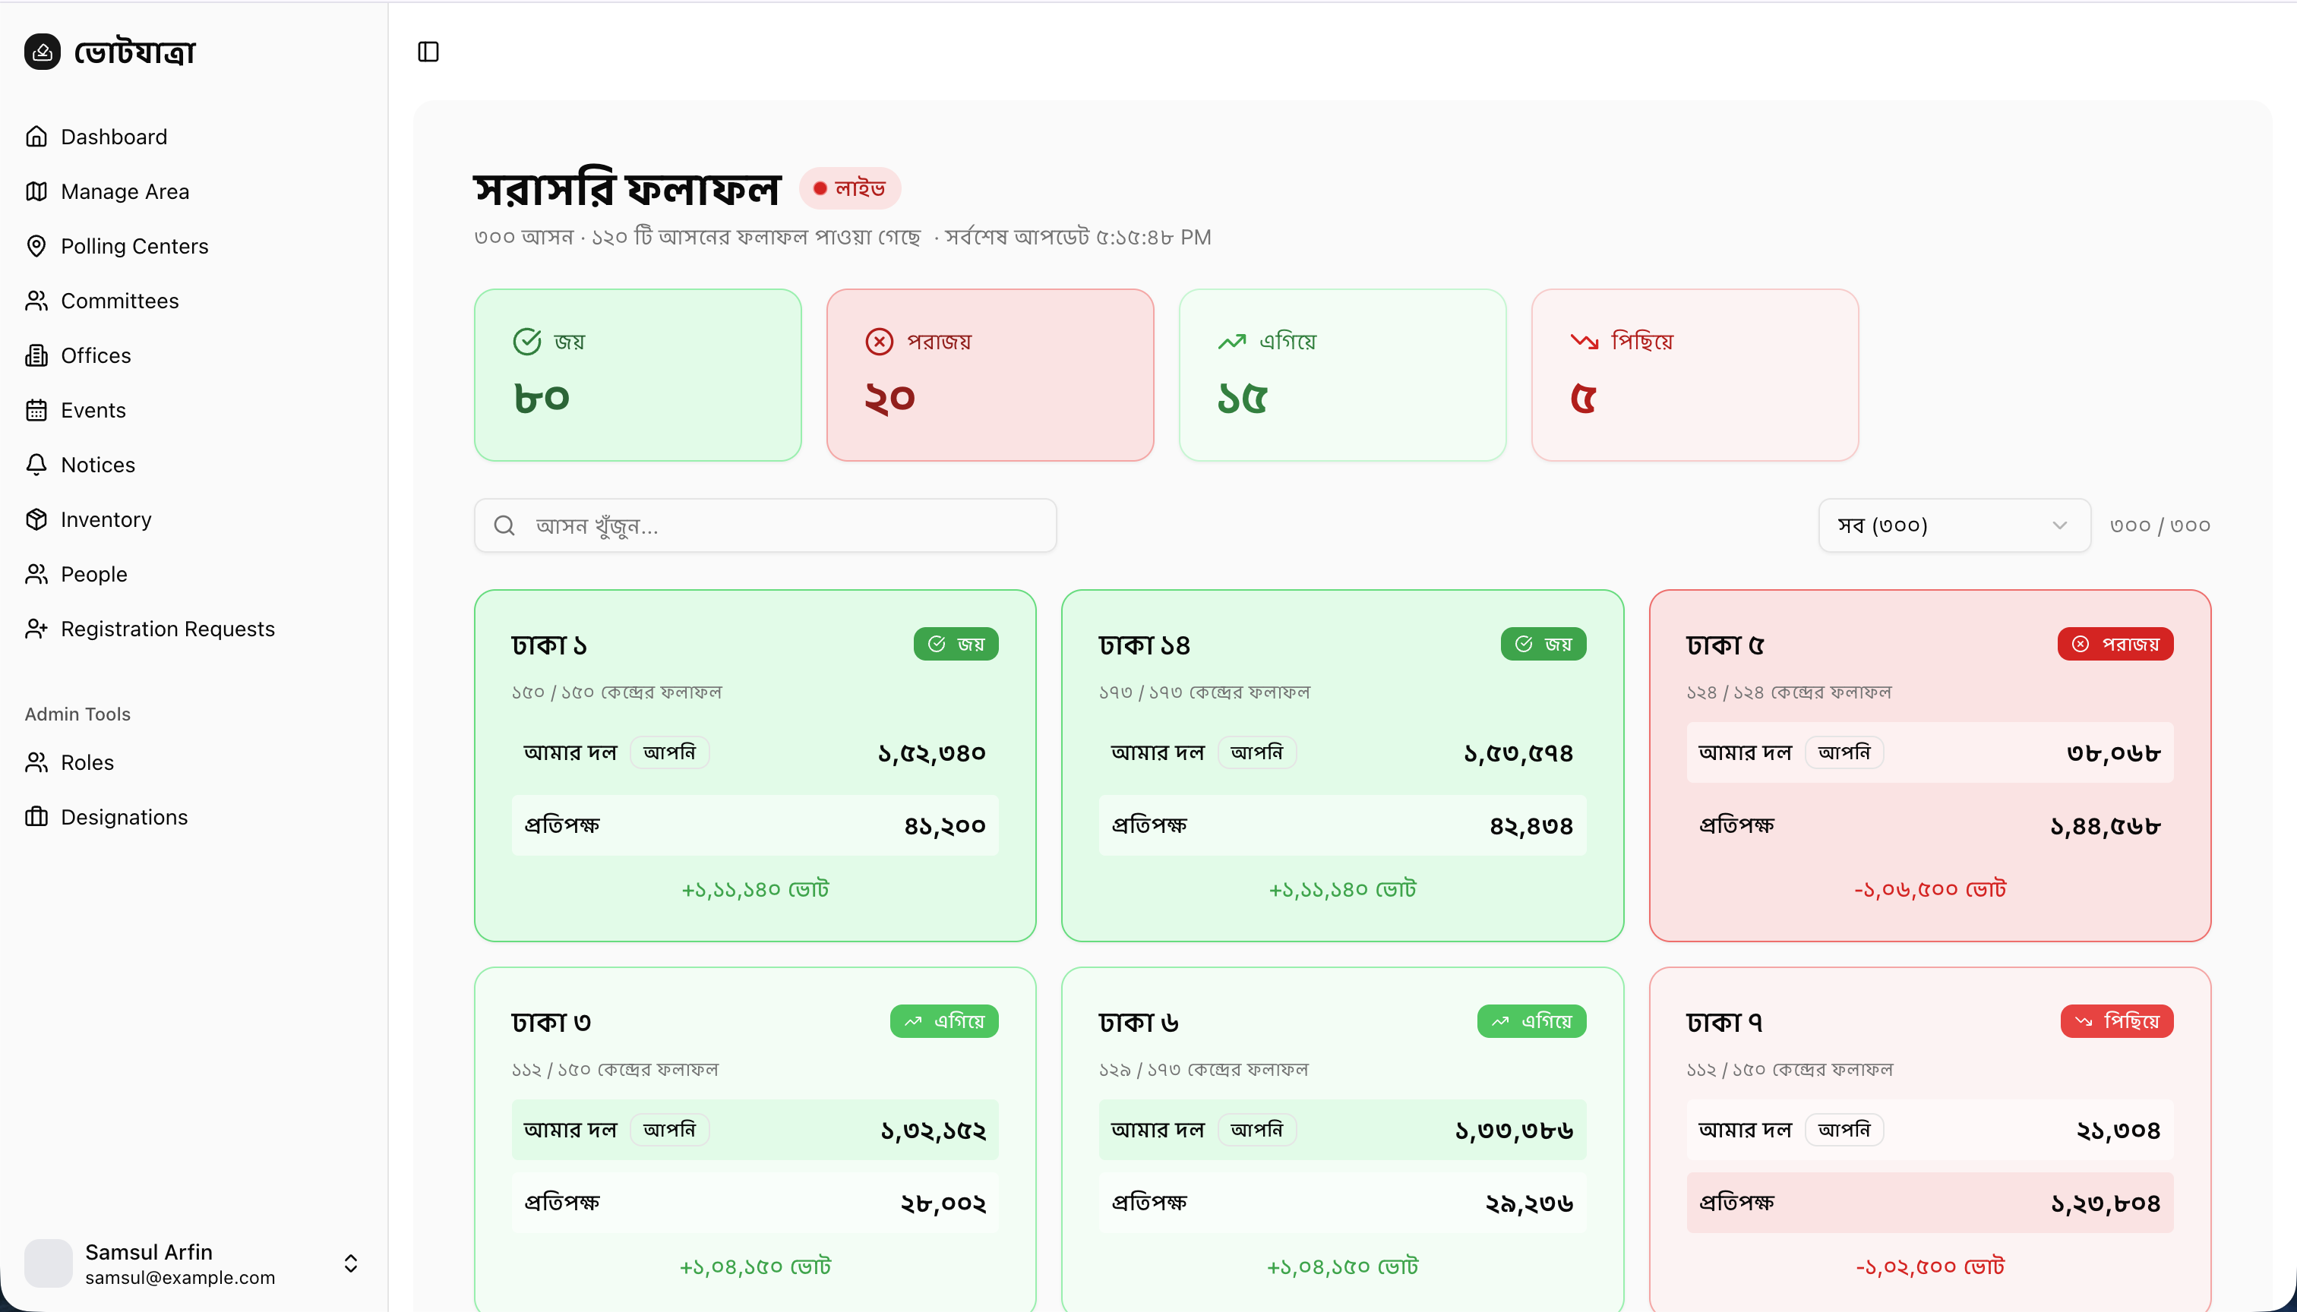The image size is (2297, 1312).
Task: Click the Events calendar icon
Action: point(36,410)
